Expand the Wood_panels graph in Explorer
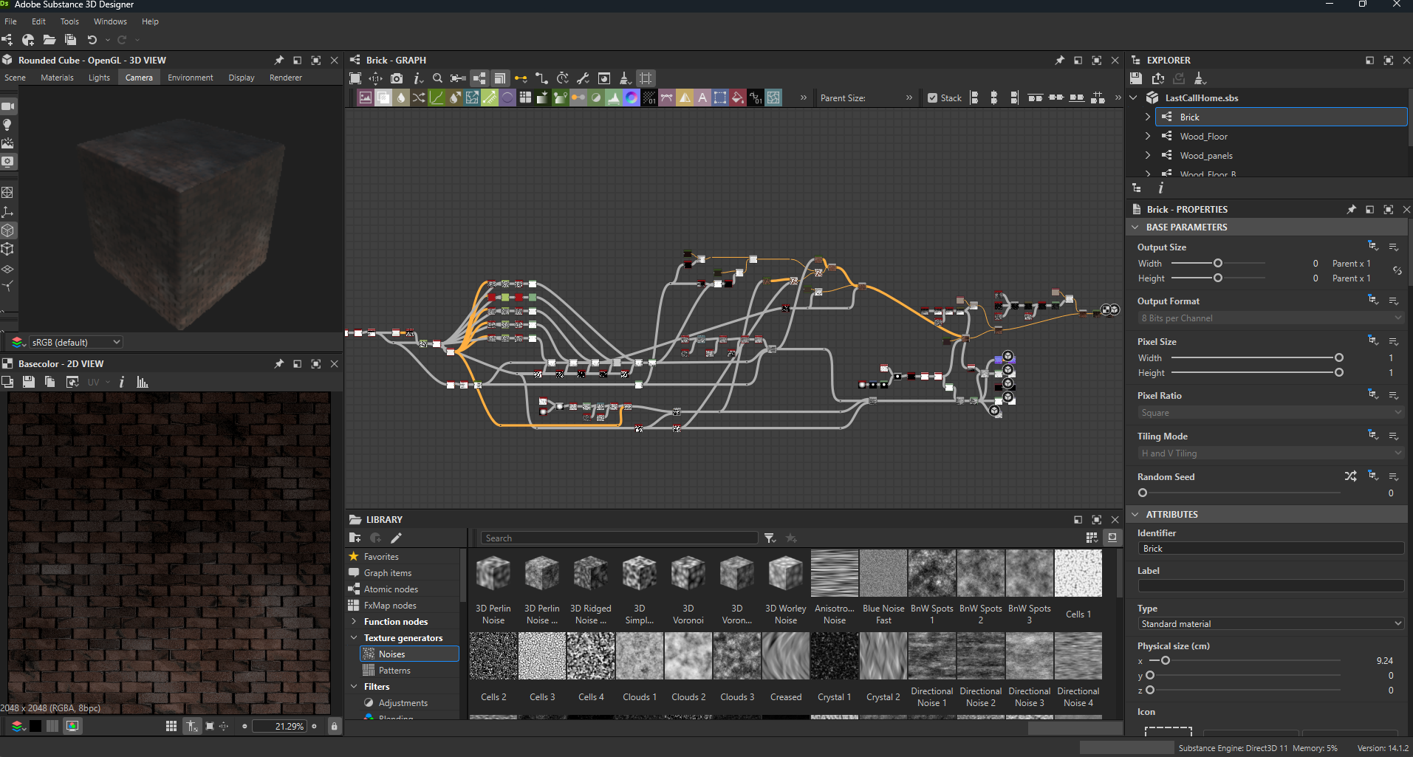 1147,155
